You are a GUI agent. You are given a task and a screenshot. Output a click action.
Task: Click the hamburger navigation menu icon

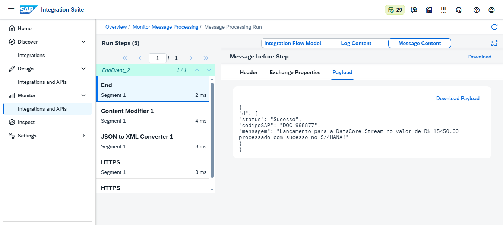(11, 10)
